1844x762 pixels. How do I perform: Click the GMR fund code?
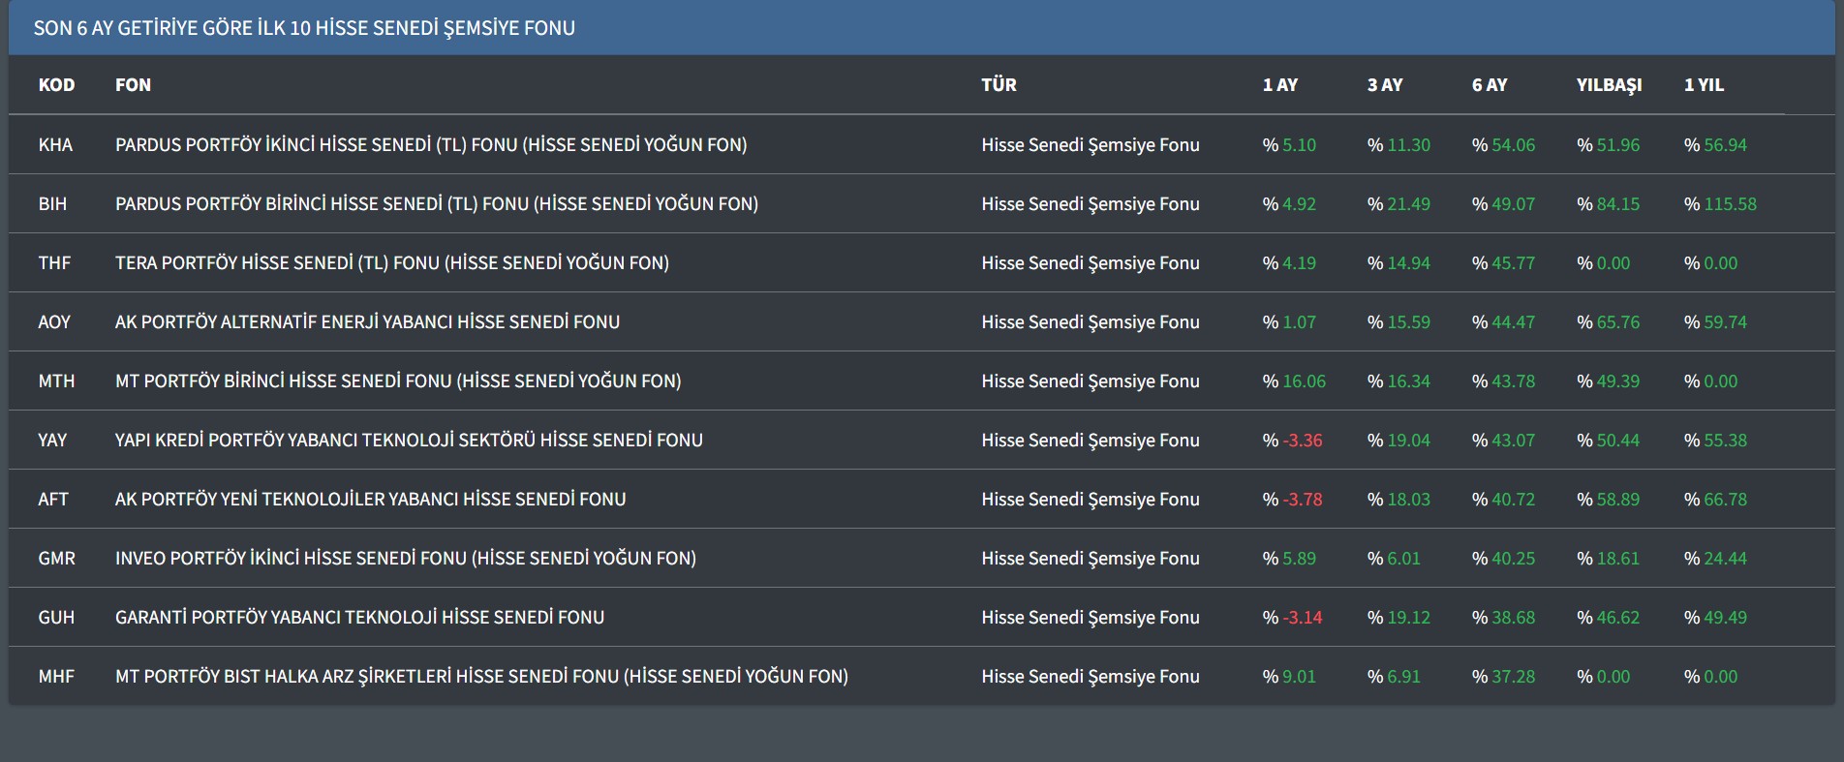[56, 559]
